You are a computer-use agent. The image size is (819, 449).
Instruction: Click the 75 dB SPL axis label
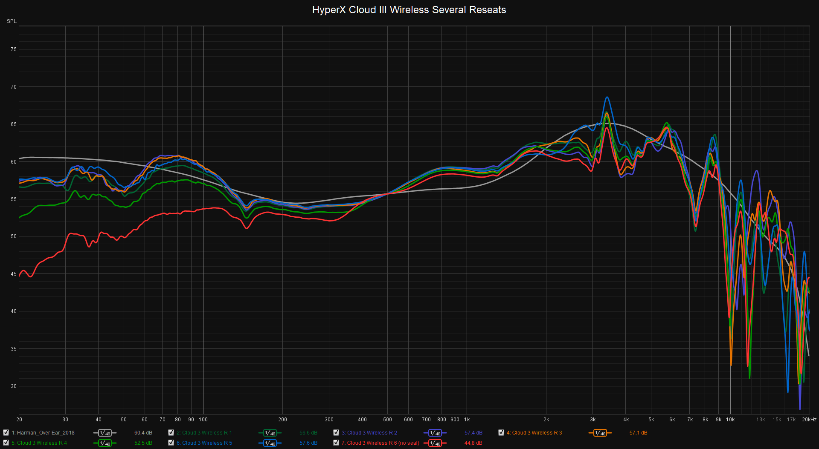click(14, 49)
